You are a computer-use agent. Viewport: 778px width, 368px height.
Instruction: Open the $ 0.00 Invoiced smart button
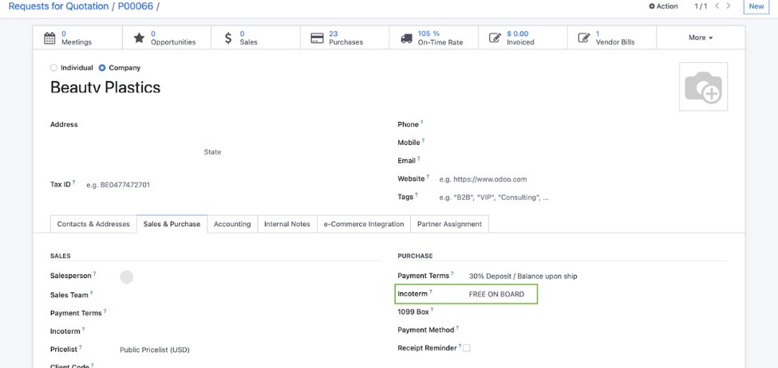coord(523,37)
